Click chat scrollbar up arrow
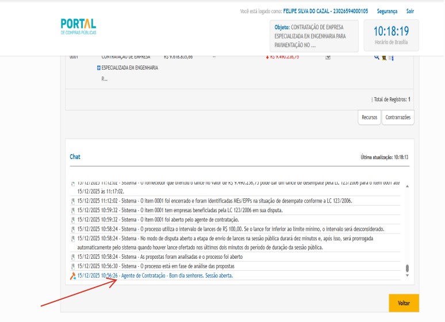Image resolution: width=445 pixels, height=322 pixels. pos(408,186)
